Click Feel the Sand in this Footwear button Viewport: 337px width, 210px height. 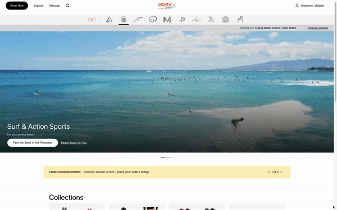coord(33,143)
